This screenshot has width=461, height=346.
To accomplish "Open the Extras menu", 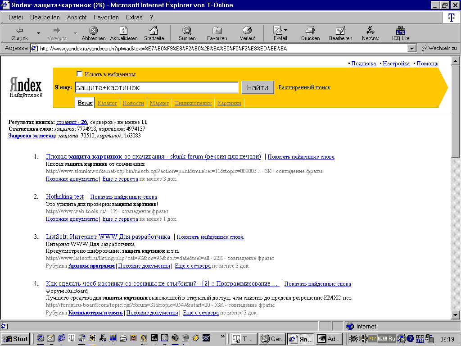I will pyautogui.click(x=134, y=18).
